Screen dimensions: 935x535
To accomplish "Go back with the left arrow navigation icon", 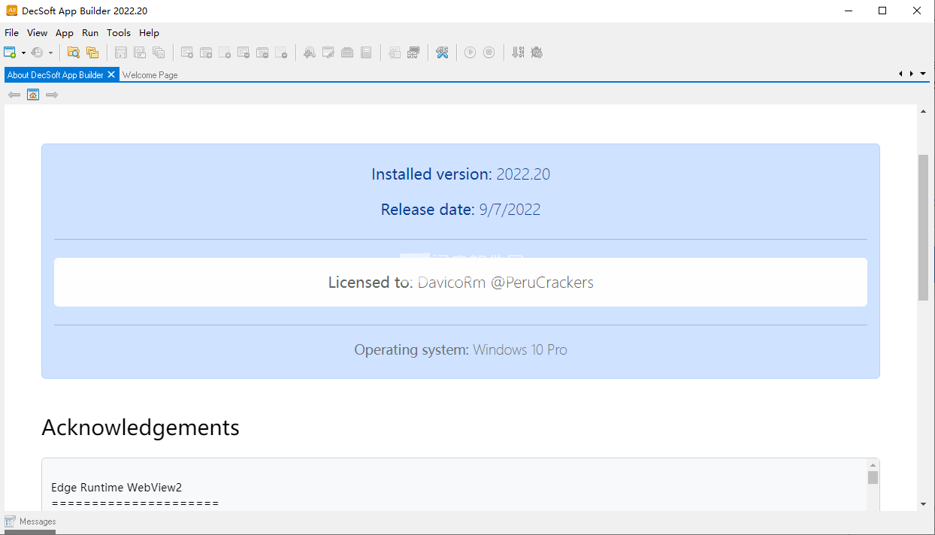I will pos(14,95).
